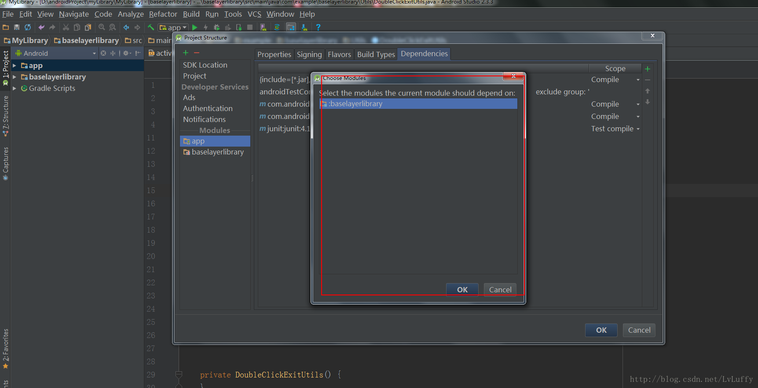Click the Project Structure toolbar icon
The width and height of the screenshot is (758, 388).
(291, 27)
